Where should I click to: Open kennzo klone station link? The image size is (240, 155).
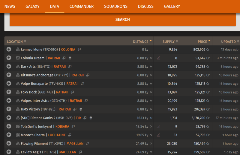click(31, 50)
